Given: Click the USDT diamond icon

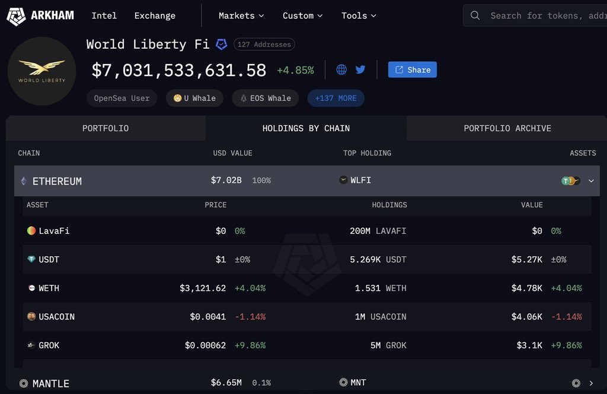Looking at the screenshot, I should [x=31, y=259].
